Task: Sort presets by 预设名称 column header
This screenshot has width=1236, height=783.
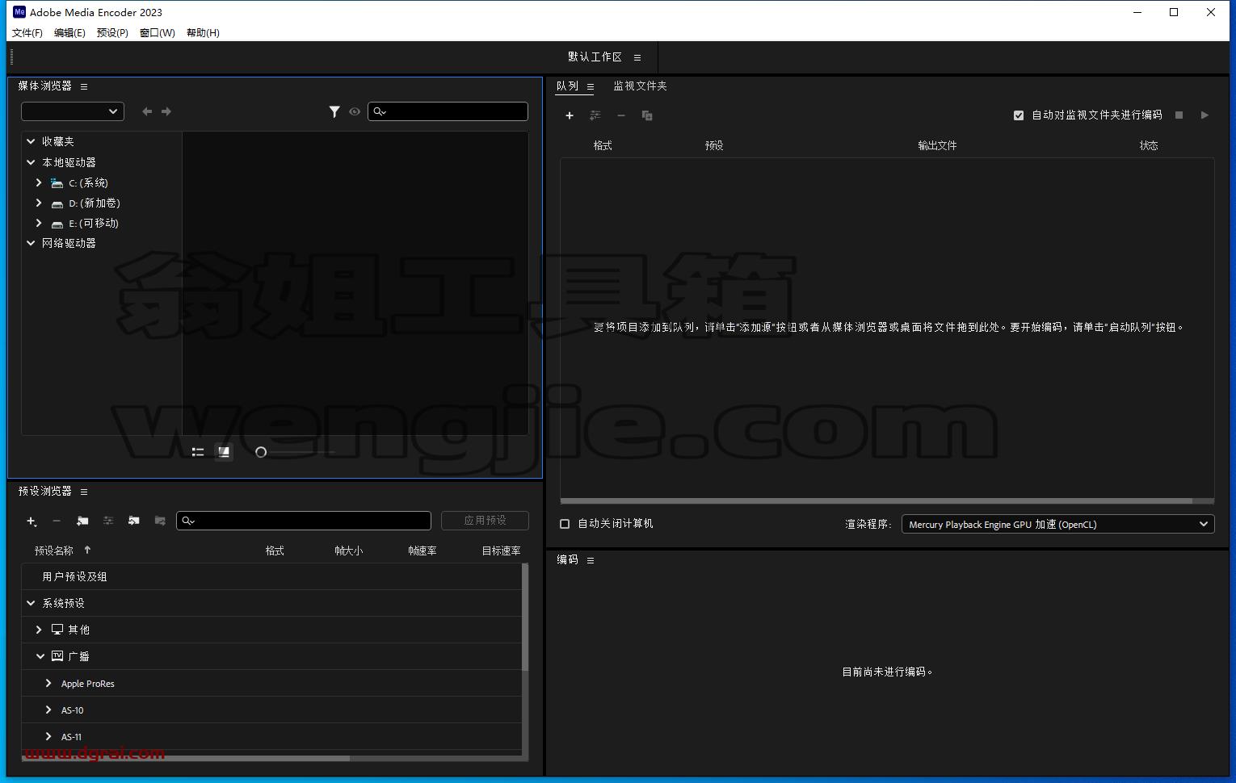Action: point(54,551)
